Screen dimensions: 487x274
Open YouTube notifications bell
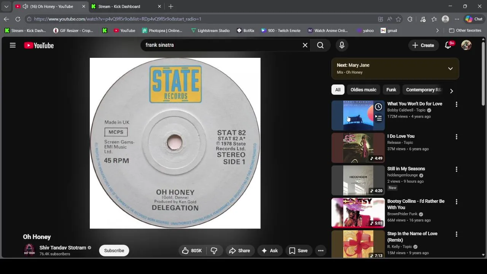(448, 45)
